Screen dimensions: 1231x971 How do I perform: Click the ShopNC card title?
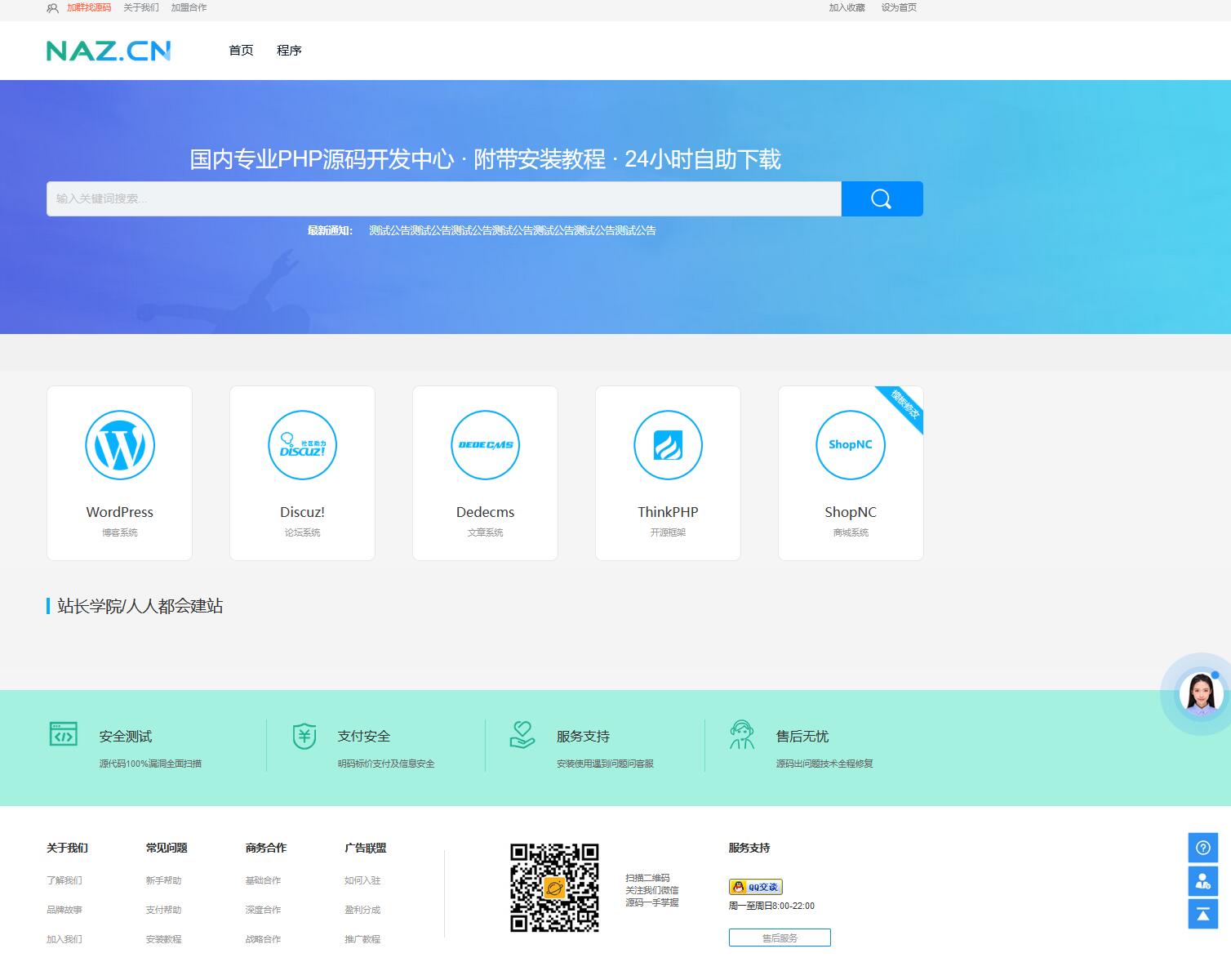pyautogui.click(x=851, y=512)
